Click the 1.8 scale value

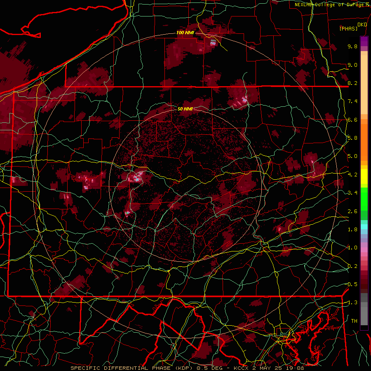(352, 230)
